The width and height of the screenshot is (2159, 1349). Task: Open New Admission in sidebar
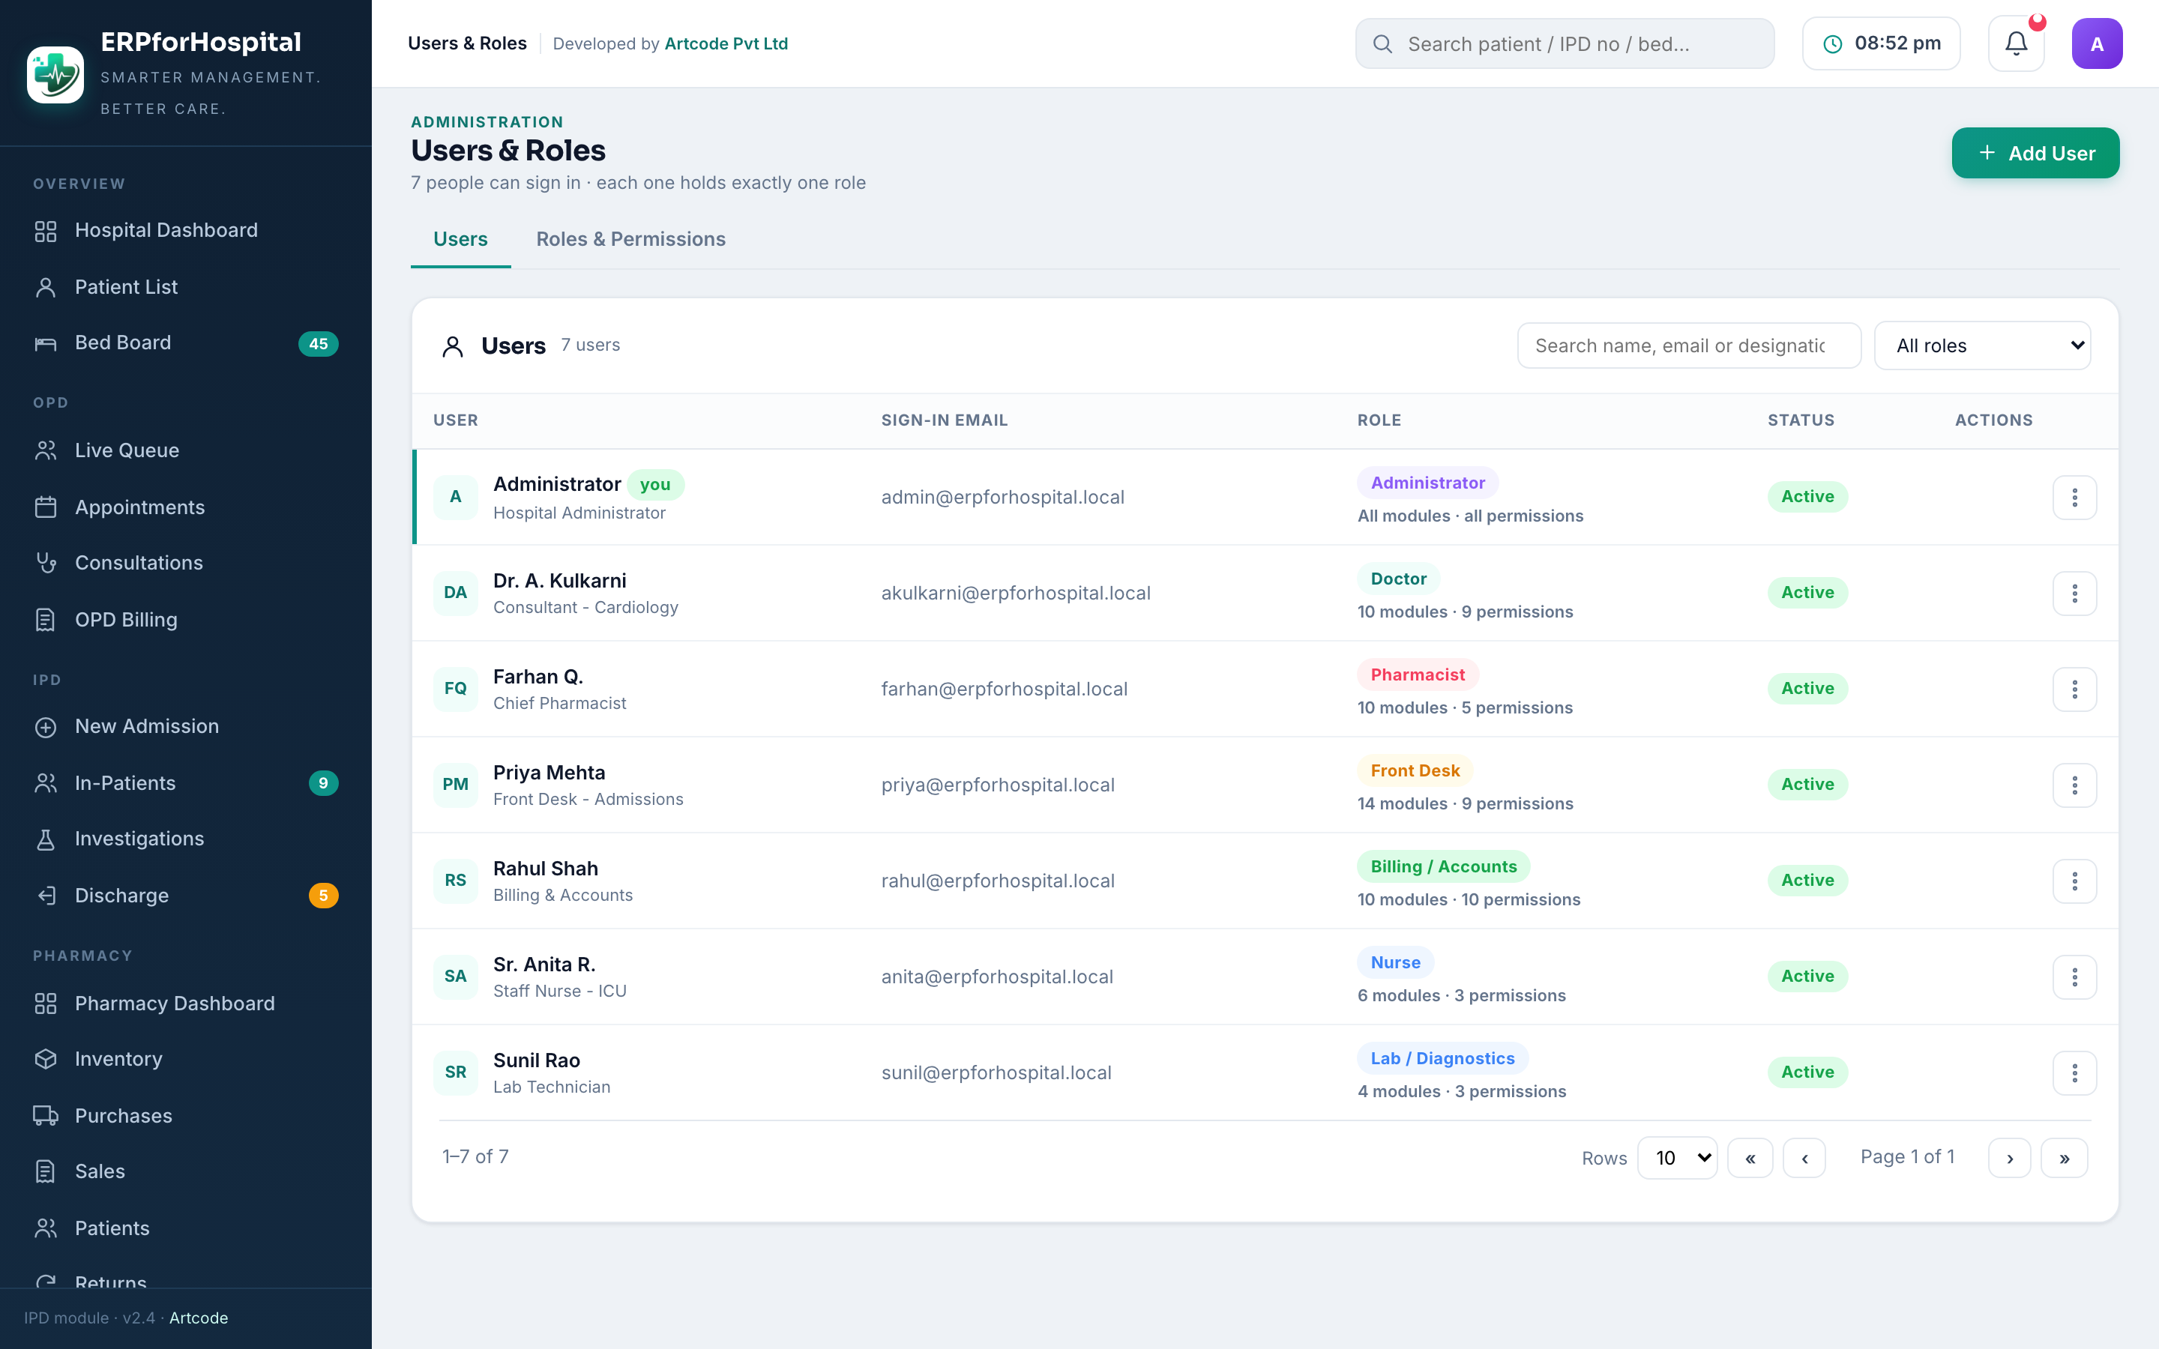tap(186, 726)
